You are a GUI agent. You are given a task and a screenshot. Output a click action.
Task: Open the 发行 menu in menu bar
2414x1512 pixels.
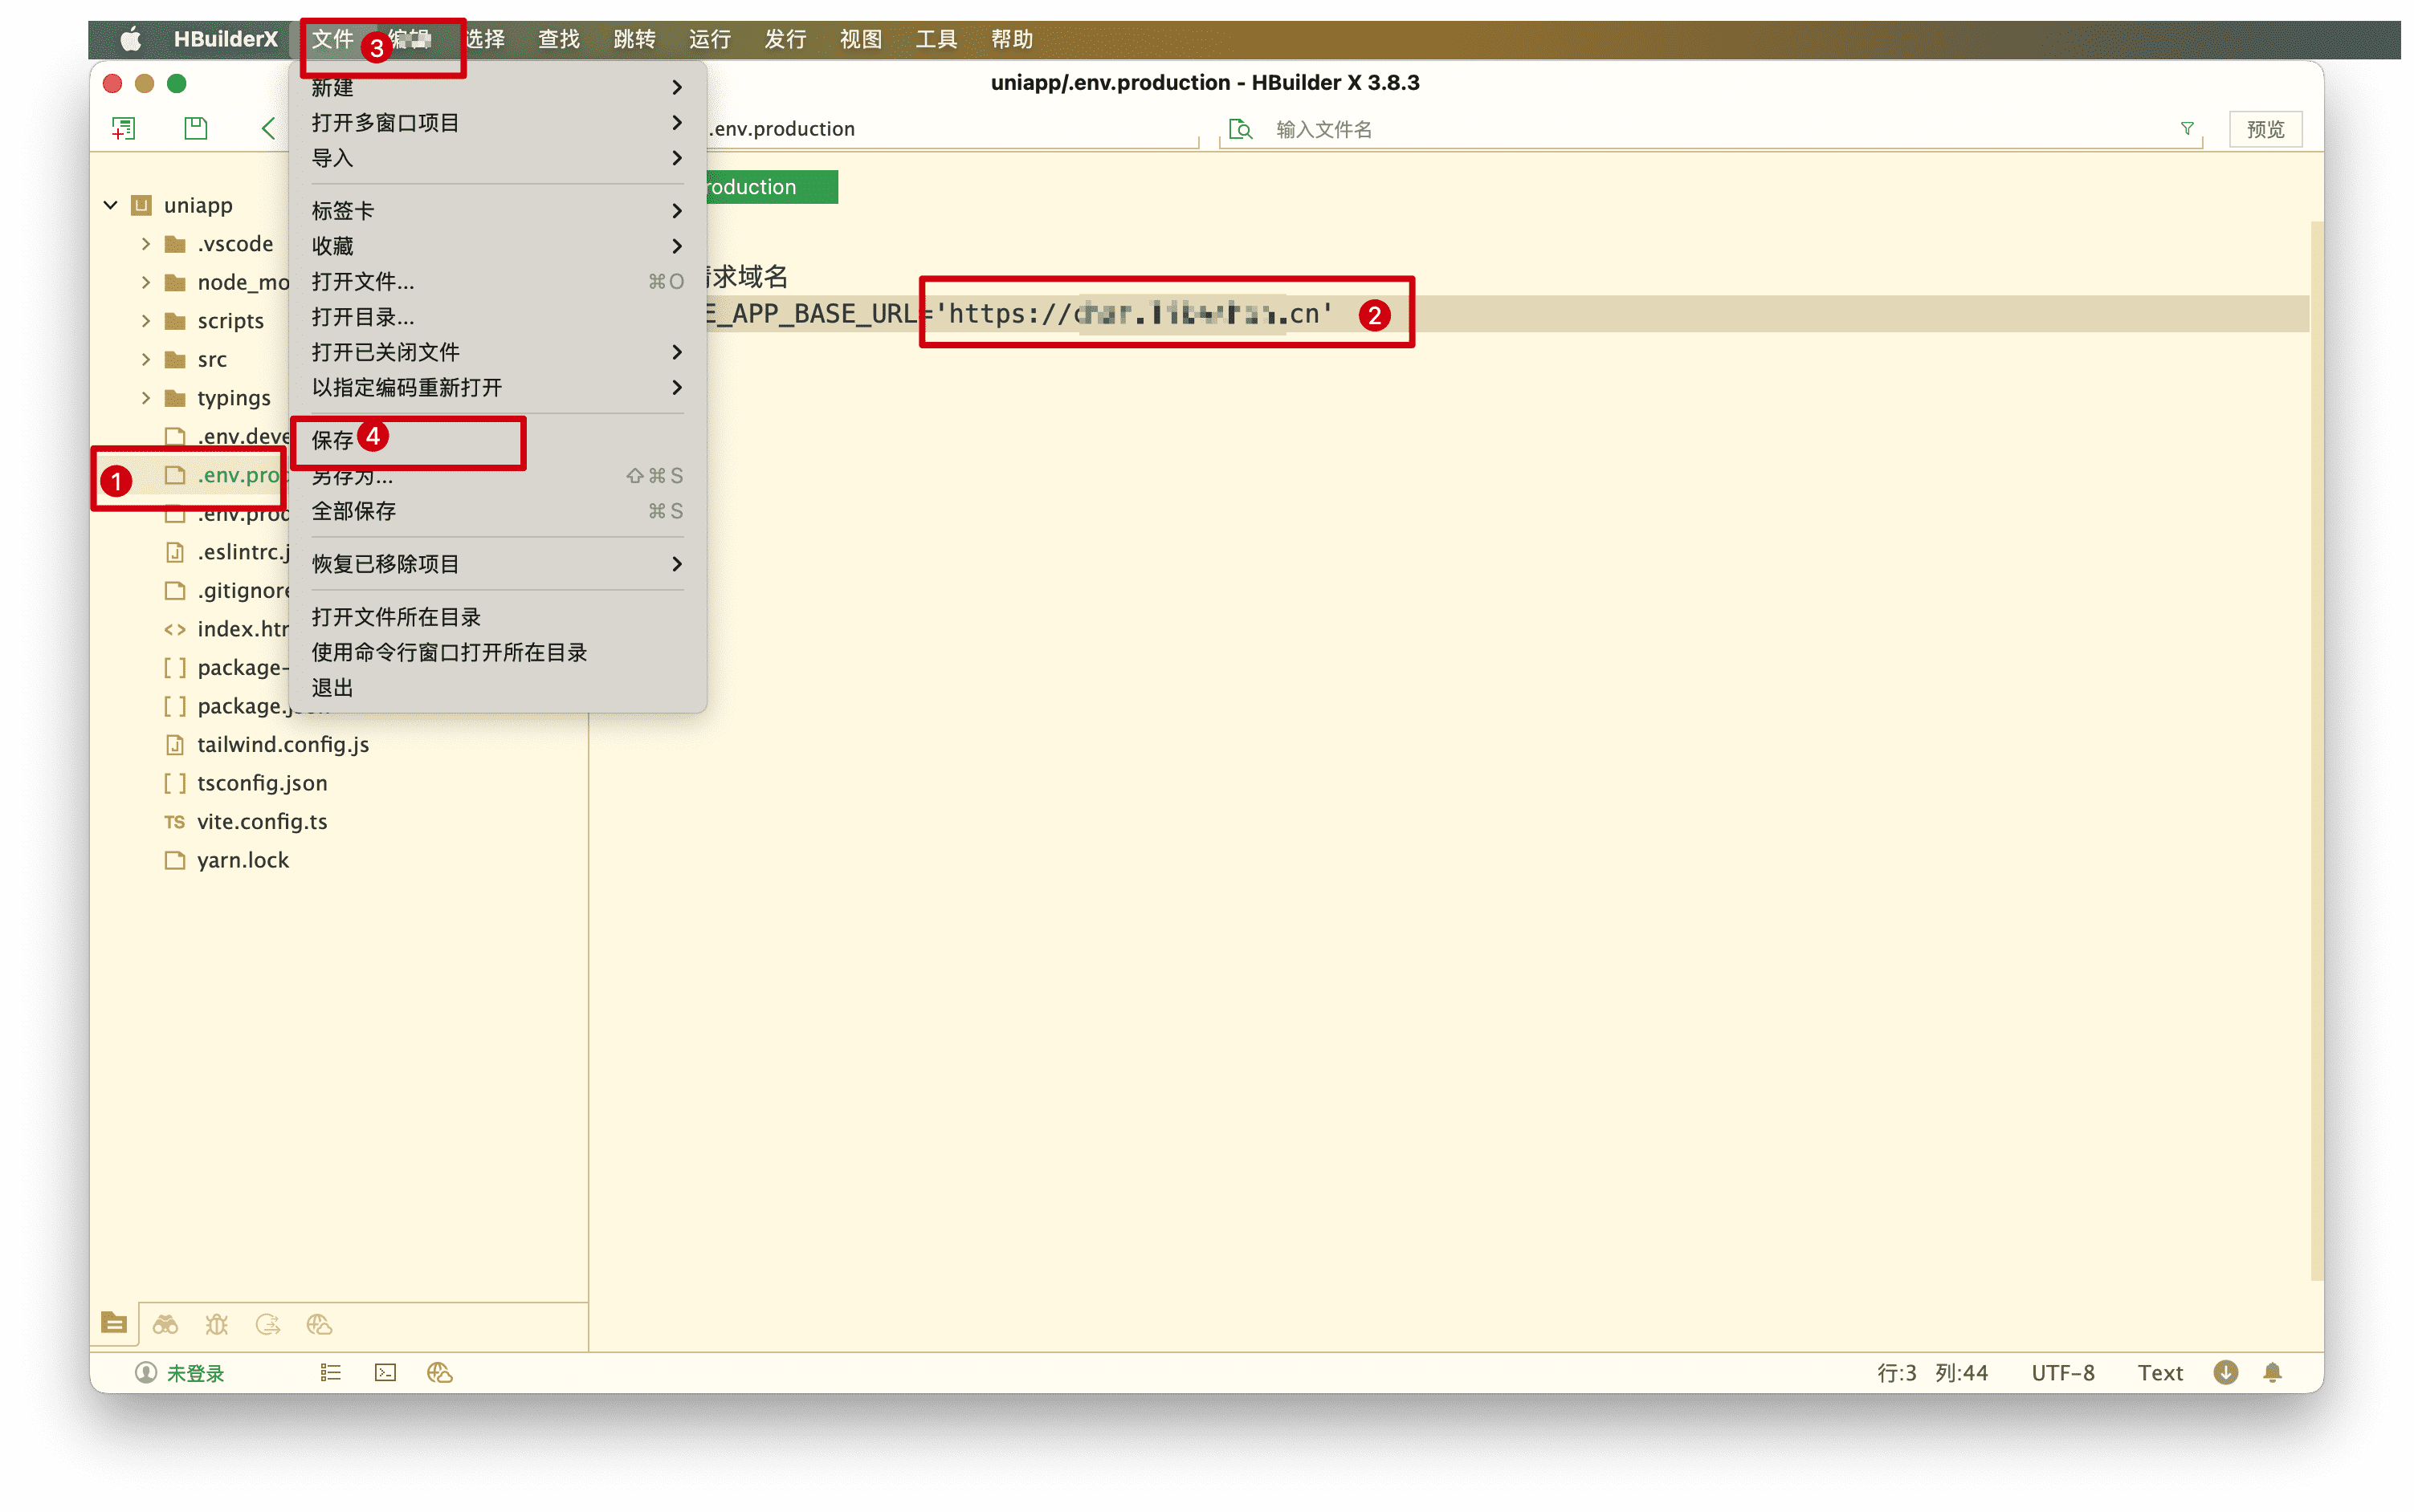[785, 39]
